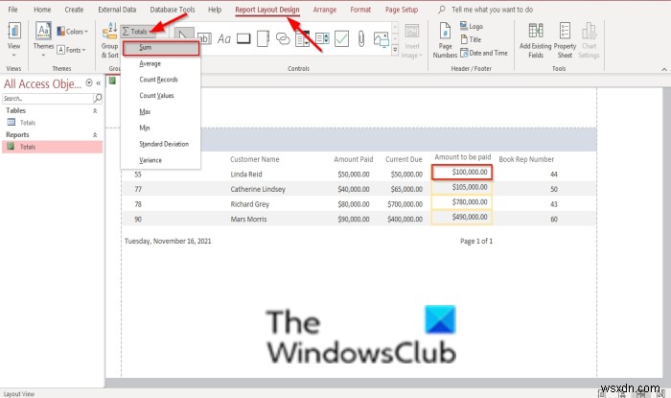Screen dimensions: 671x398
Task: Open the Colors dropdown
Action: click(x=72, y=32)
